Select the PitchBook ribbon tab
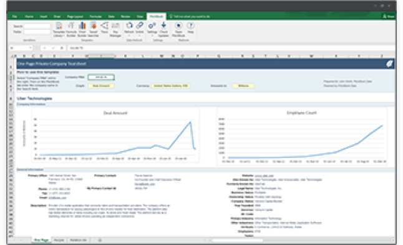403x245 pixels. point(156,16)
